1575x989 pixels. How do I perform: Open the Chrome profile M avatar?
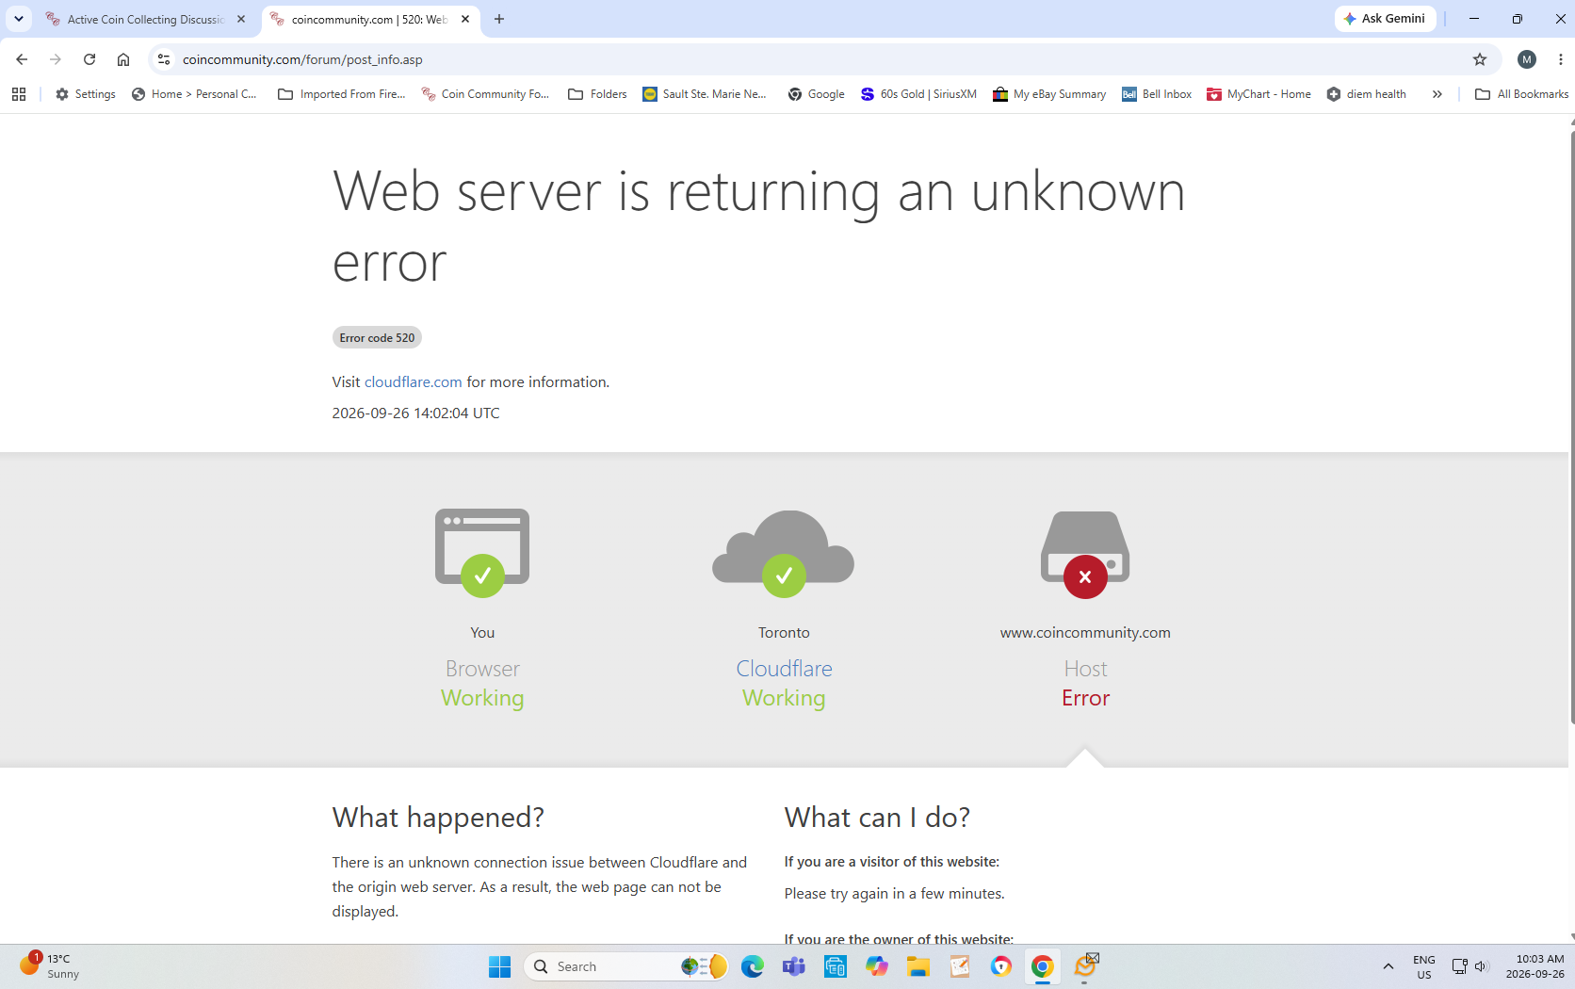[1527, 59]
